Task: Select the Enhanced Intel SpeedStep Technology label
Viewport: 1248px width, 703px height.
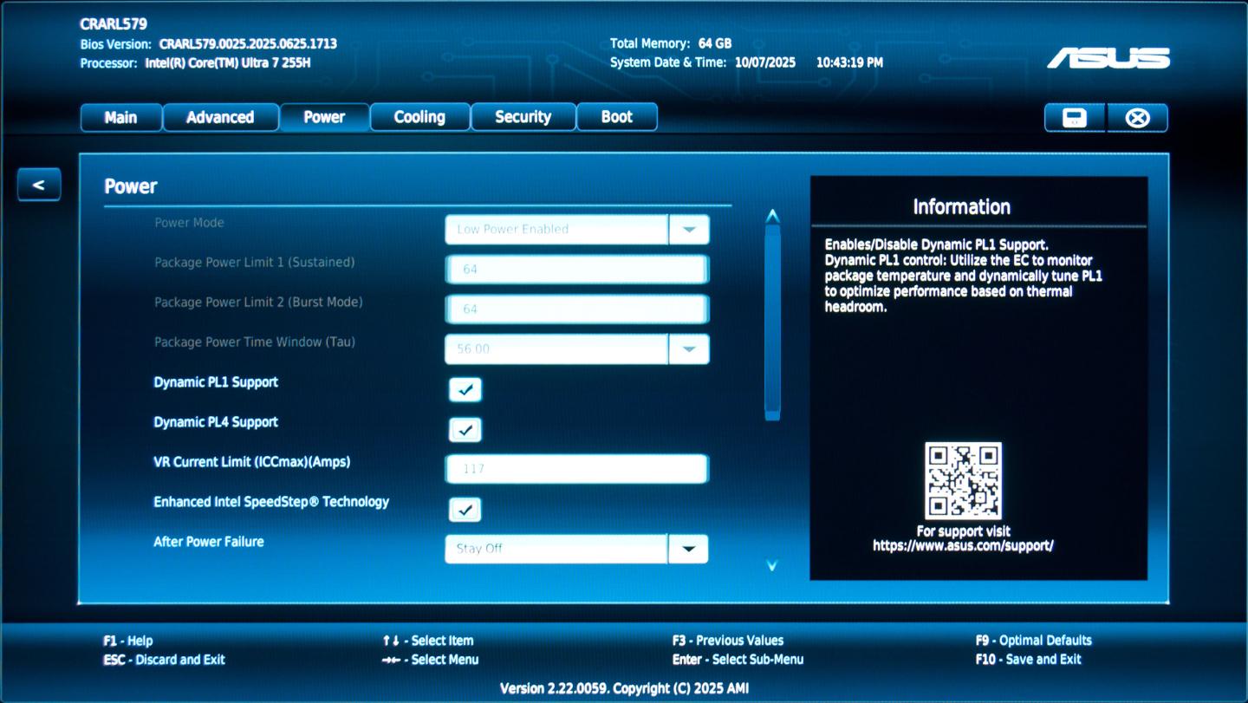Action: 271,502
